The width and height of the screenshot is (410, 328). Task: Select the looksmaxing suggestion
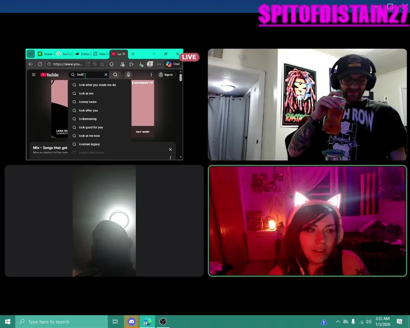pos(100,119)
